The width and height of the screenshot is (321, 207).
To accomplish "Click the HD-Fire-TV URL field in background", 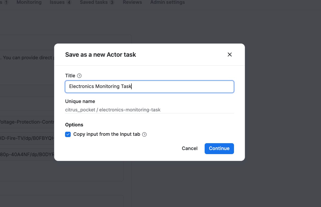I will 27,138.
